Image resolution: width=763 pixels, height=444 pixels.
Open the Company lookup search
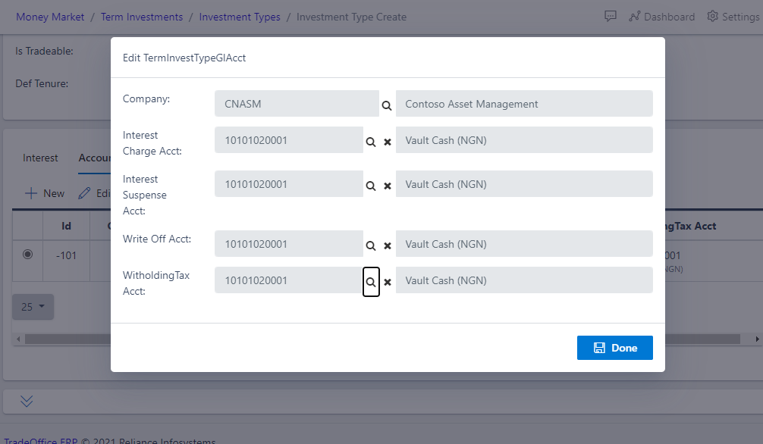(x=387, y=105)
